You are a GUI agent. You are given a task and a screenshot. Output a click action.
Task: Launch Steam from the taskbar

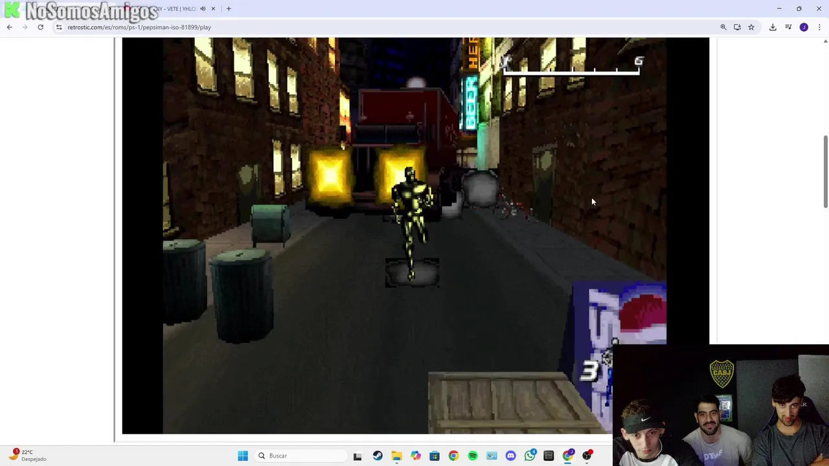pos(378,456)
